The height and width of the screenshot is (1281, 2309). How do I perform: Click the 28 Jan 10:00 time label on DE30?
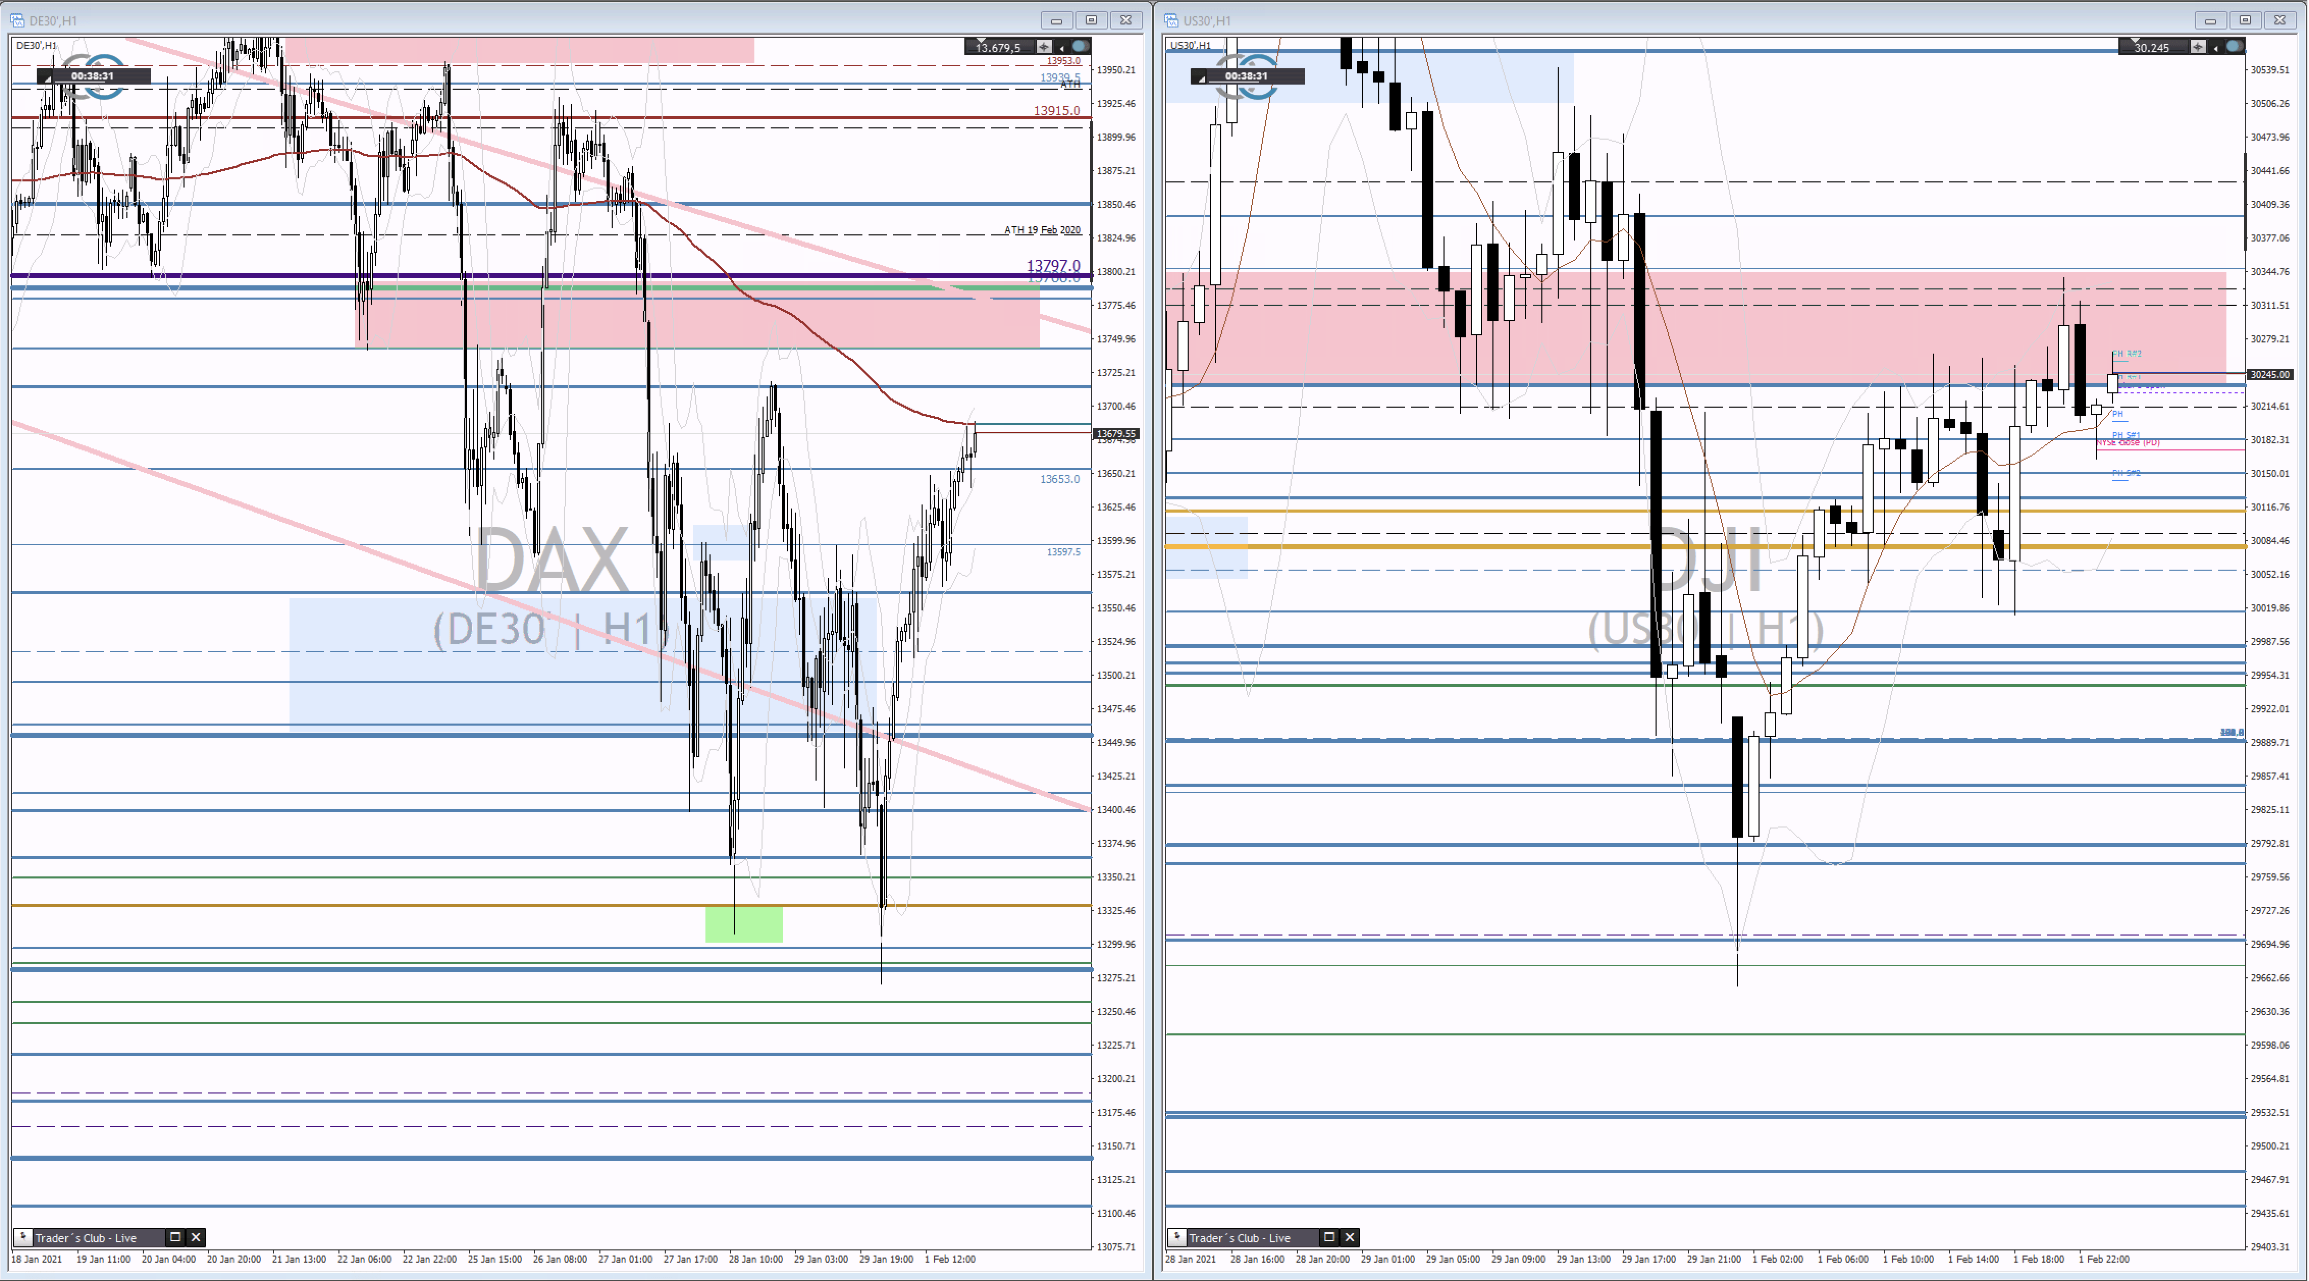pyautogui.click(x=755, y=1259)
